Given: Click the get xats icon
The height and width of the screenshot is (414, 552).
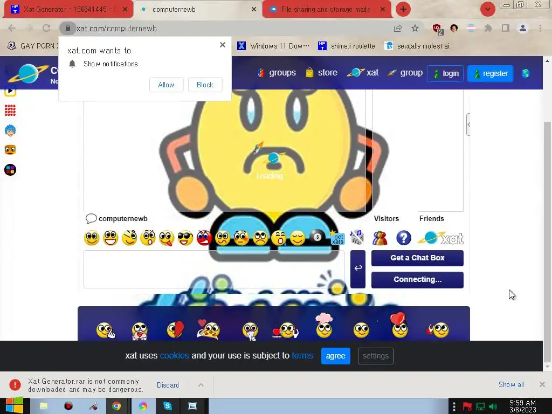Looking at the screenshot, I should pyautogui.click(x=337, y=238).
